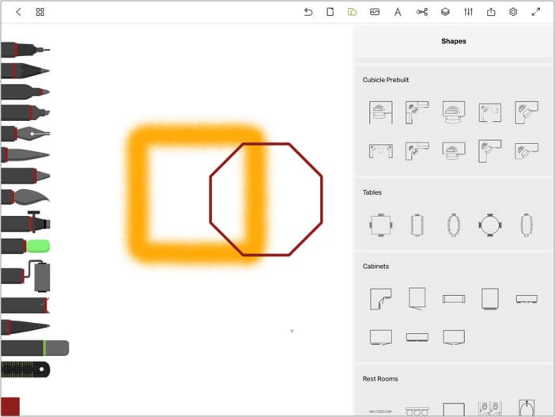Select the green-tipped eraser tool

pos(25,246)
